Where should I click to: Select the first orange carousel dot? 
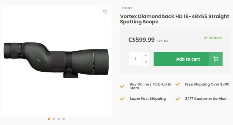pyautogui.click(x=49, y=119)
